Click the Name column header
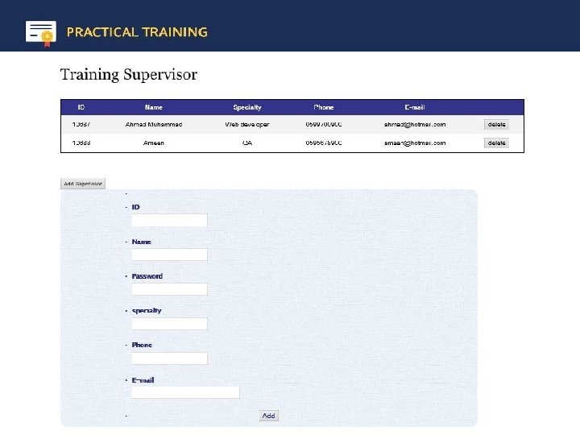580x435 pixels. pos(154,107)
